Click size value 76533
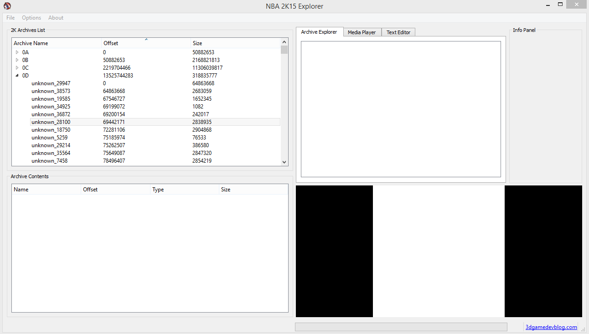589x334 pixels. click(199, 138)
